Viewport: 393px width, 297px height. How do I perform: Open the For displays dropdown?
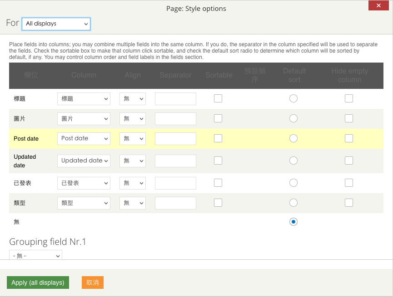tap(56, 24)
